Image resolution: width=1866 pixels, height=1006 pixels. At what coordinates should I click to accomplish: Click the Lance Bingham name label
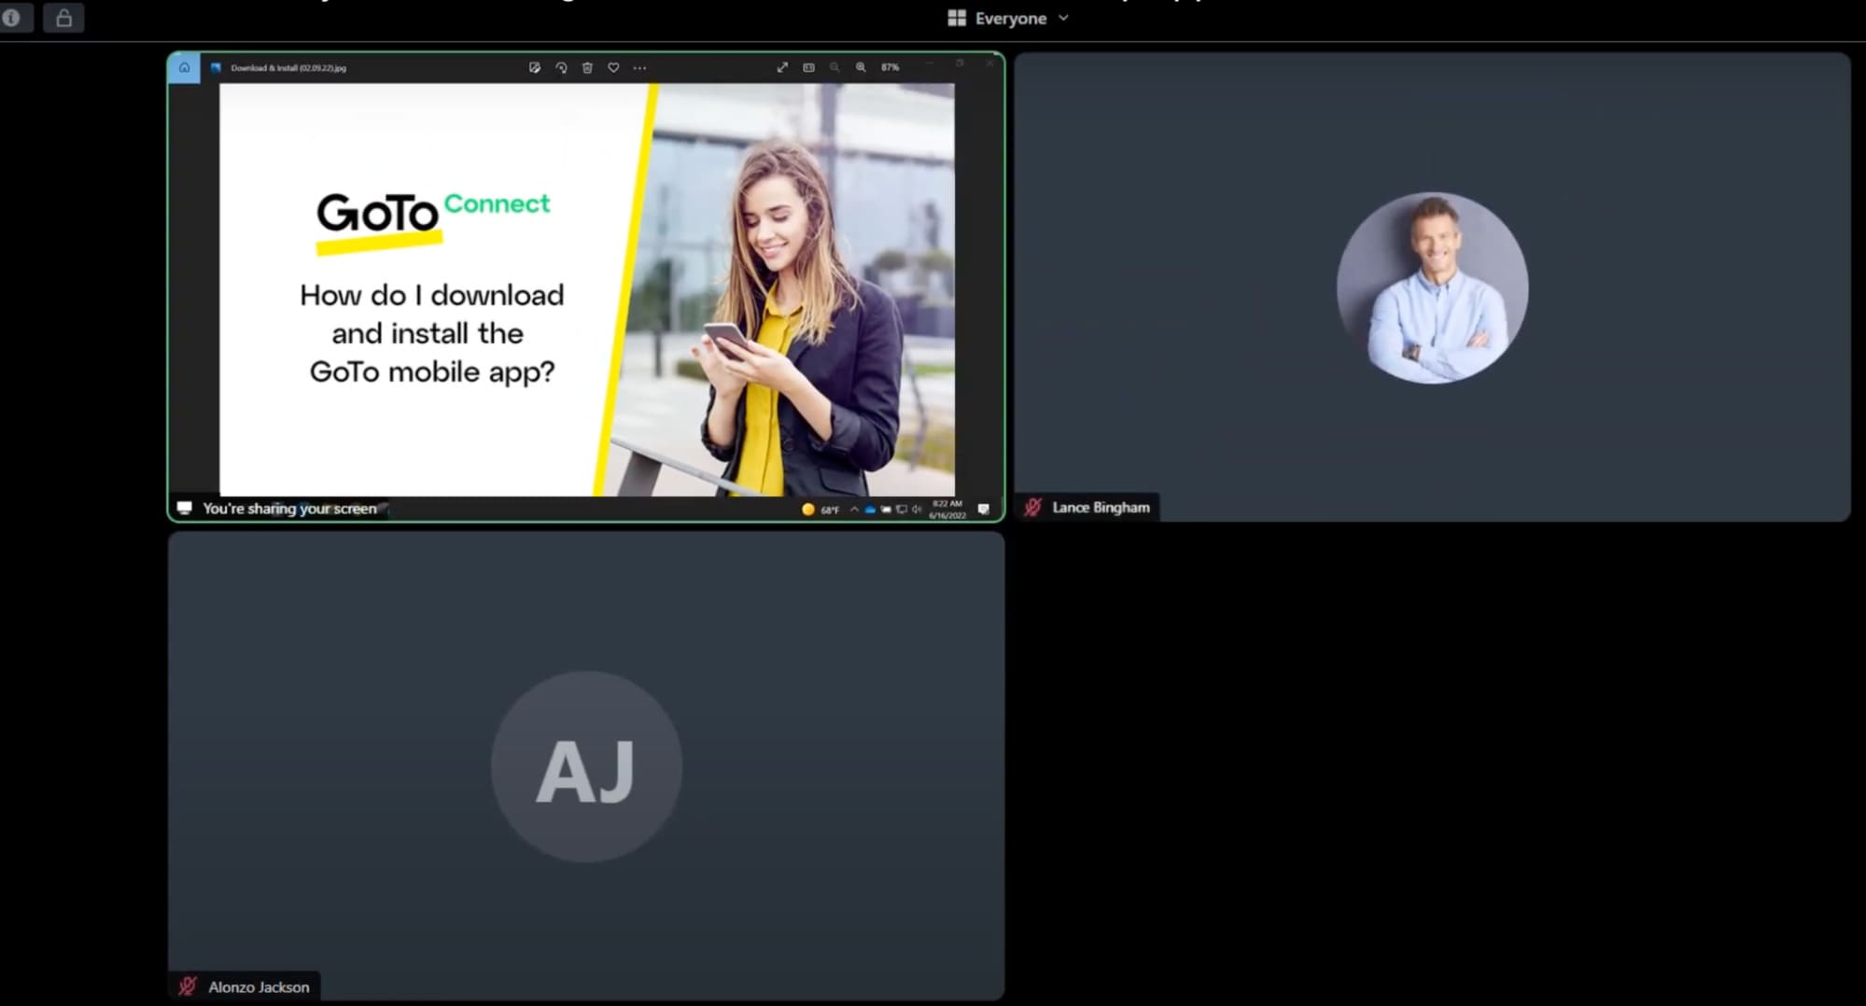pos(1101,507)
